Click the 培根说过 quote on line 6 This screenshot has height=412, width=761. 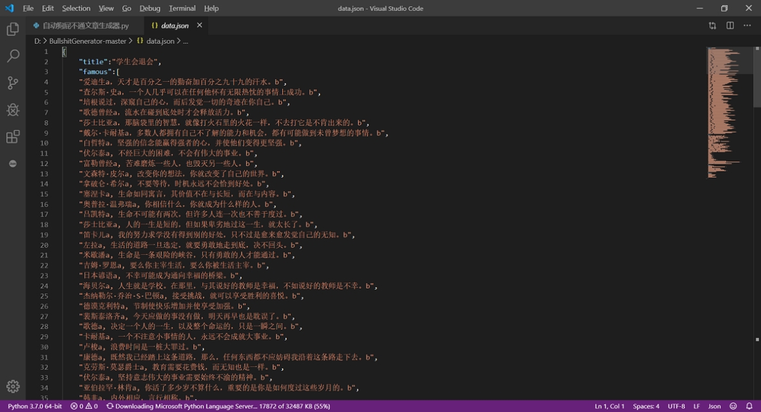point(184,102)
